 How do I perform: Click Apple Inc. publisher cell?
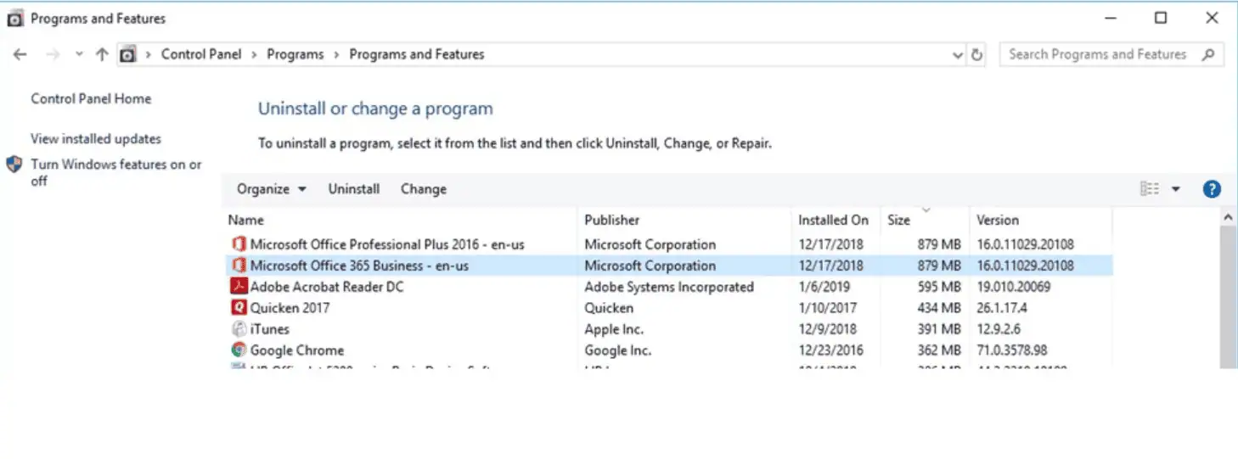tap(614, 329)
